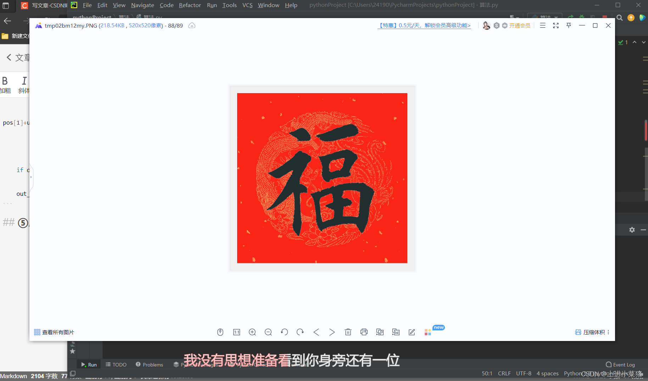Click 开通会员 to activate membership
The height and width of the screenshot is (381, 648).
[520, 25]
